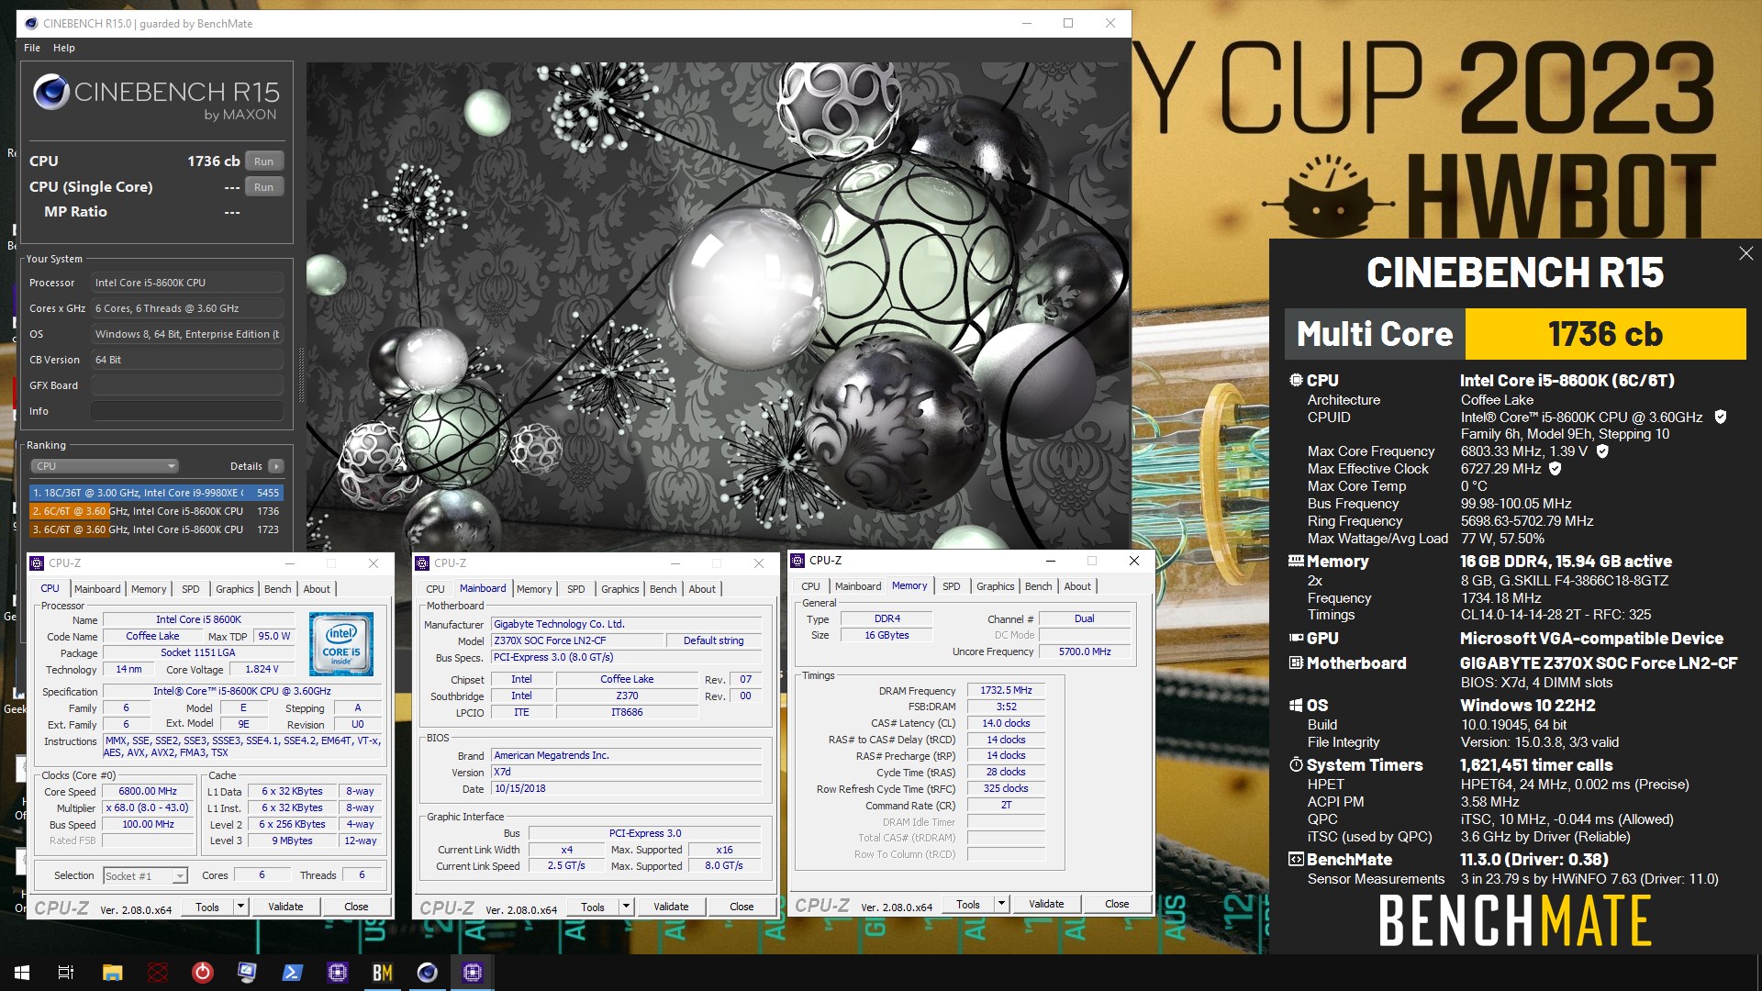Open the Cinebench File menu
This screenshot has height=991, width=1762.
[x=32, y=48]
